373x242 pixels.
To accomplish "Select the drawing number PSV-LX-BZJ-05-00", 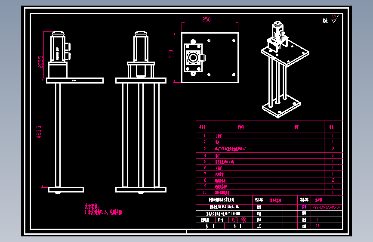I will pos(326,207).
